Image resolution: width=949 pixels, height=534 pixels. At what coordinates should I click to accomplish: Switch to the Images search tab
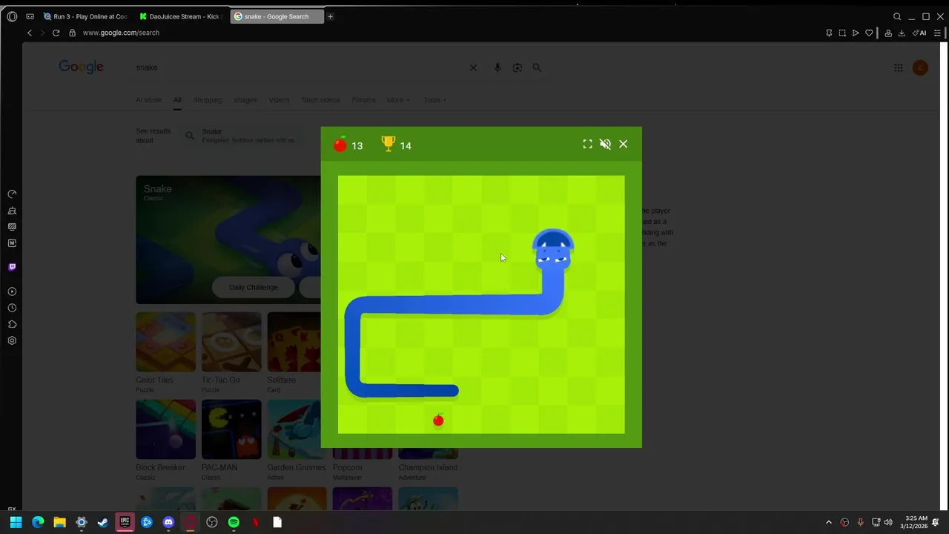(x=245, y=100)
